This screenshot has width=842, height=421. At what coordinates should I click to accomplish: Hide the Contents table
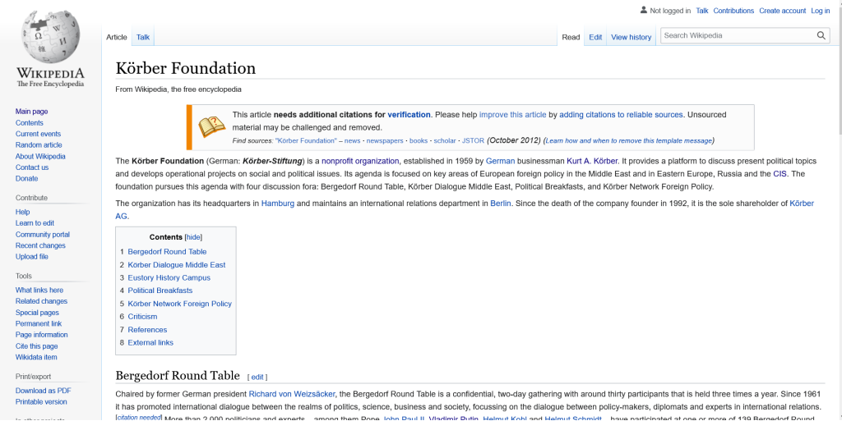coord(193,237)
